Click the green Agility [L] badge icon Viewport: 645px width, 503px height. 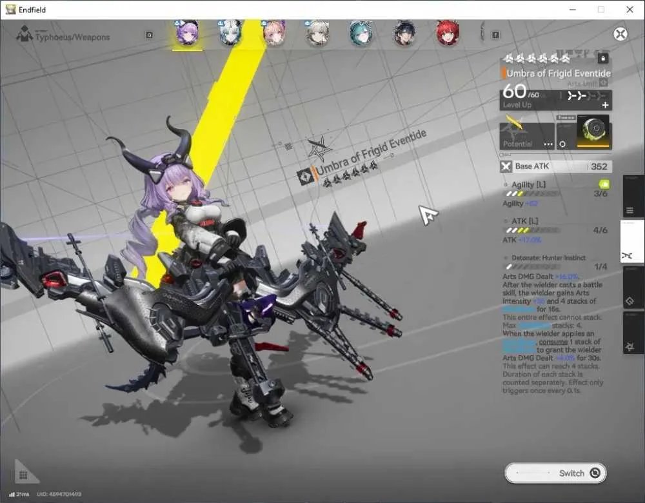point(604,184)
